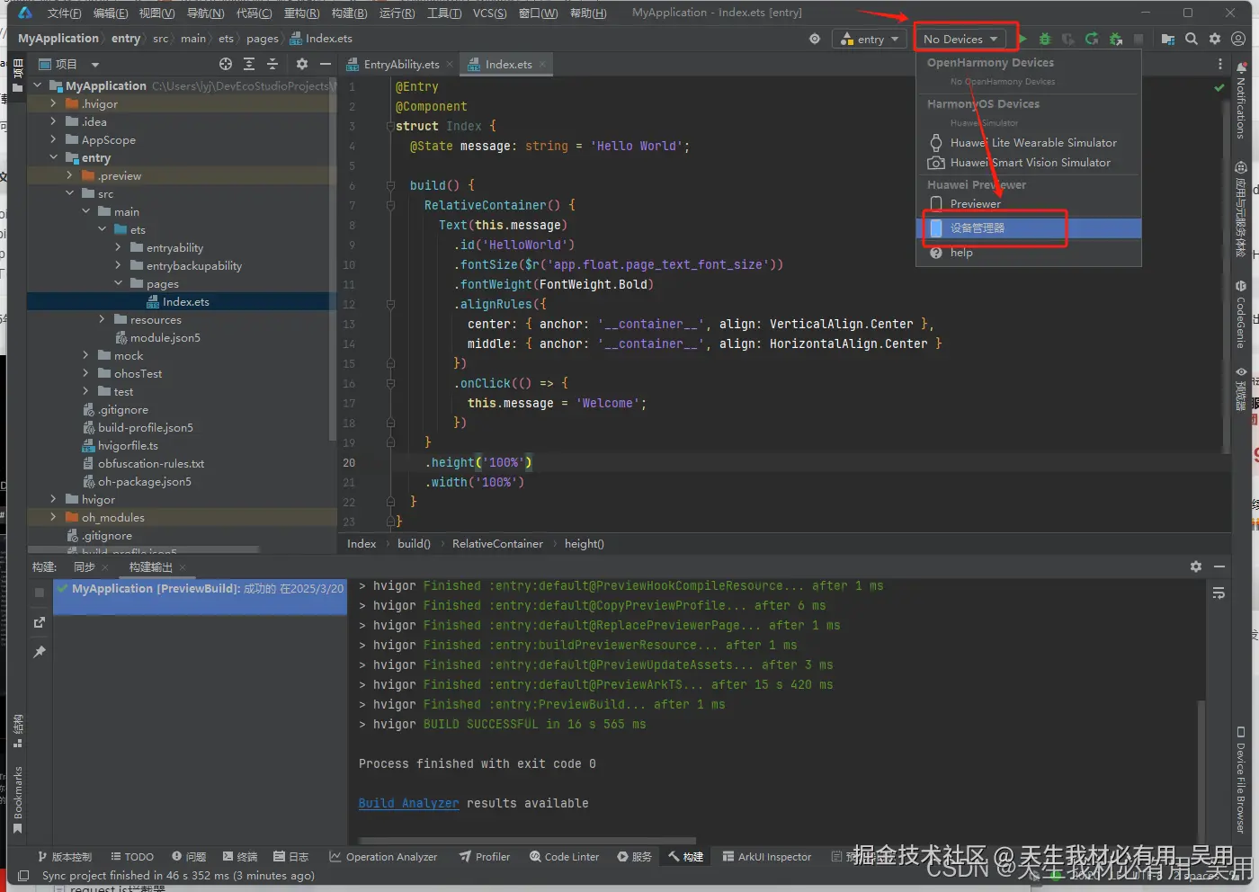The height and width of the screenshot is (892, 1259).
Task: Open the 运行(R) menu
Action: coord(397,13)
